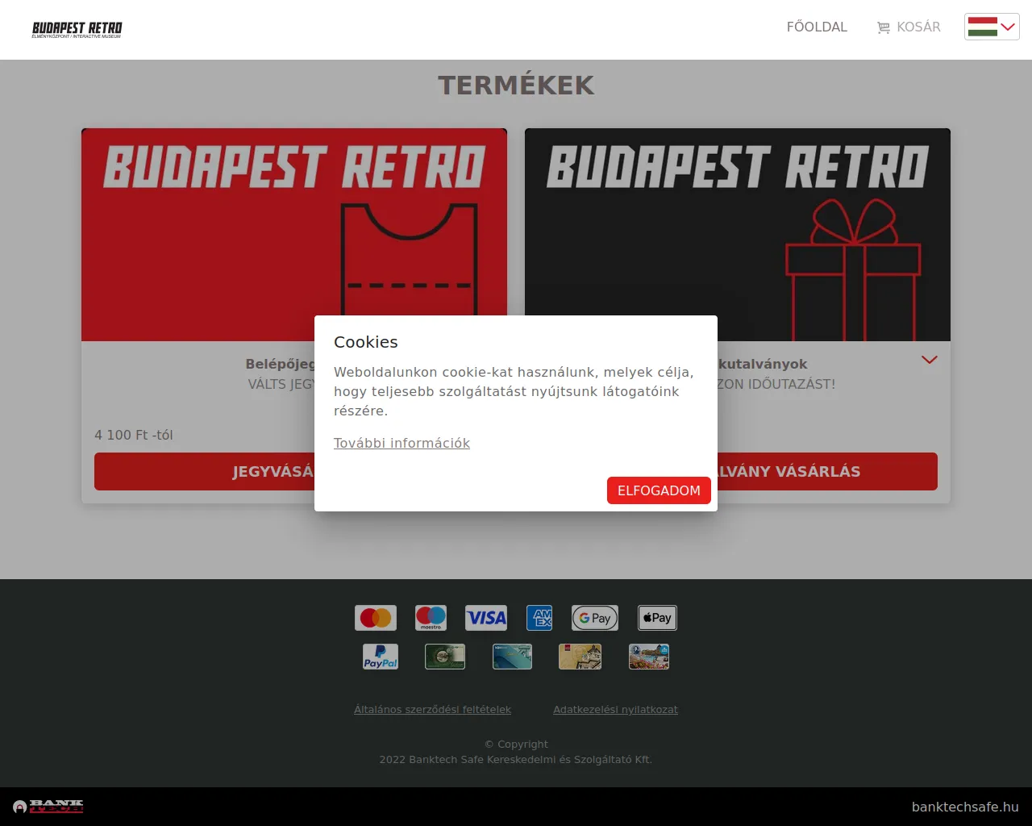Click the Apple Pay payment icon
Image resolution: width=1032 pixels, height=826 pixels.
point(656,617)
